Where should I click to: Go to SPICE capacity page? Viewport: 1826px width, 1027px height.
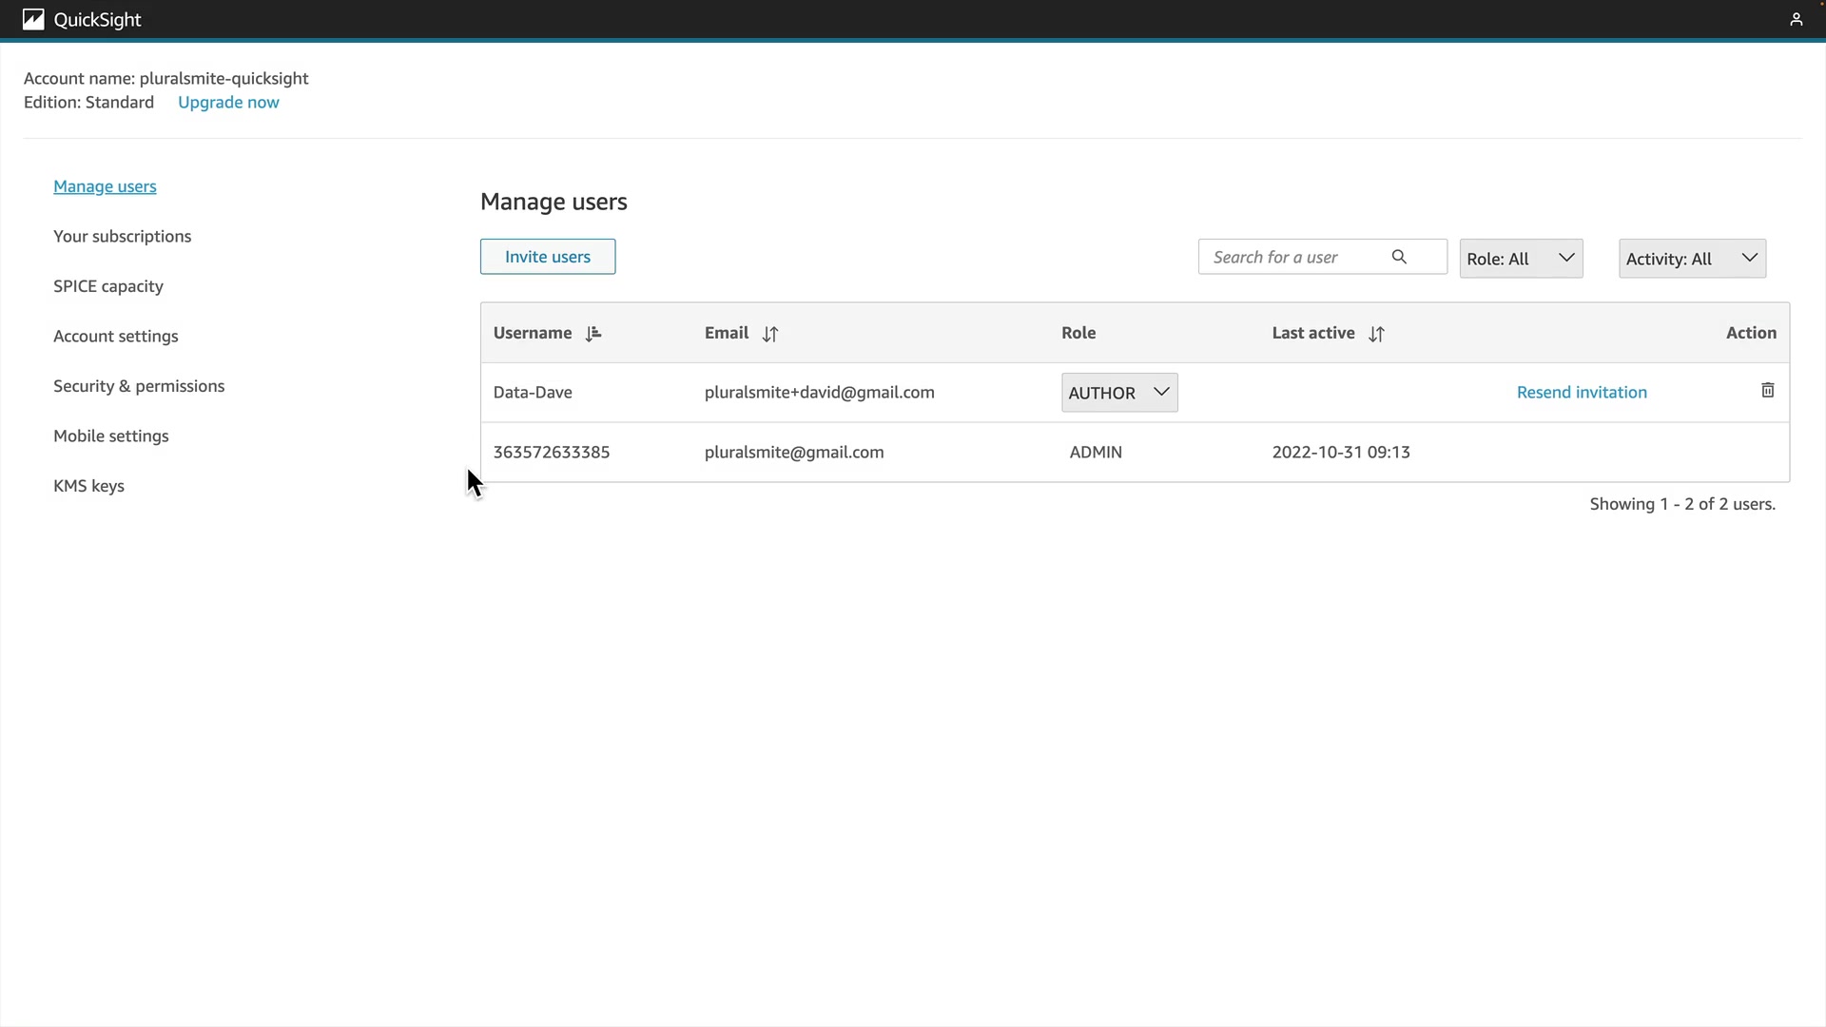[x=108, y=286]
